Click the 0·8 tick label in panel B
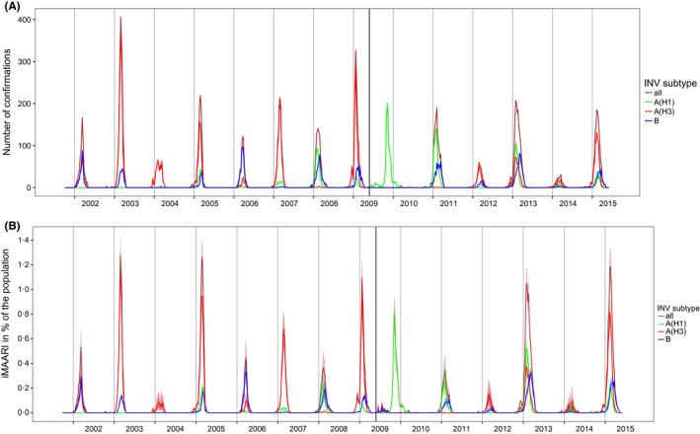This screenshot has width=700, height=434. click(23, 314)
